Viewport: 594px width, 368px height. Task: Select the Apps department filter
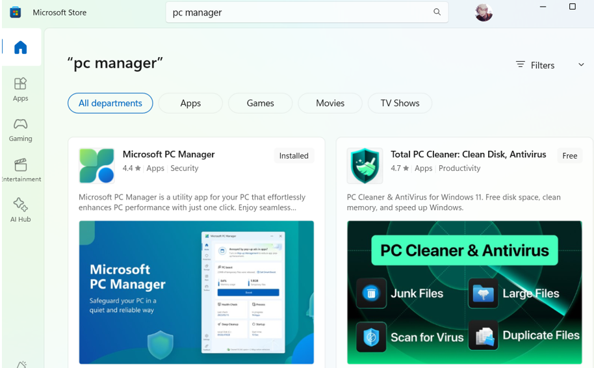point(190,103)
